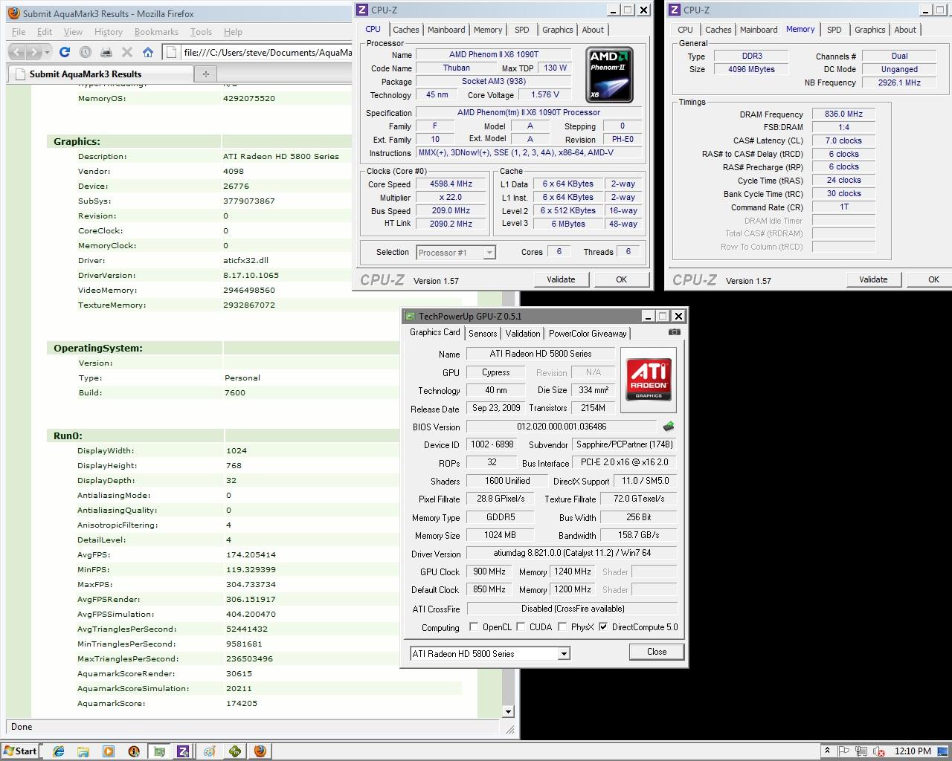This screenshot has height=761, width=952.
Task: Click the Stop loading X icon
Action: coord(127,52)
